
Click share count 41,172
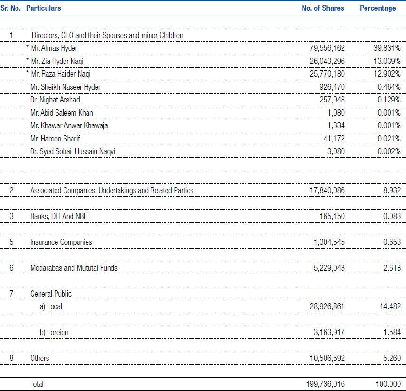[334, 139]
